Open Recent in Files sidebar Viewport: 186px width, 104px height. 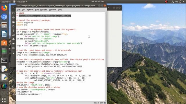pyautogui.click(x=13, y=13)
